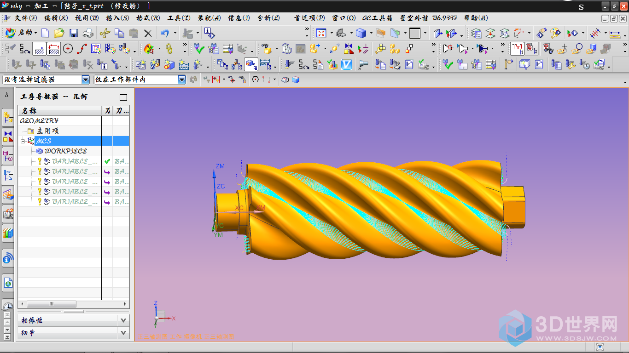Click the GEOMETRY root row
629x353 pixels.
(39, 121)
